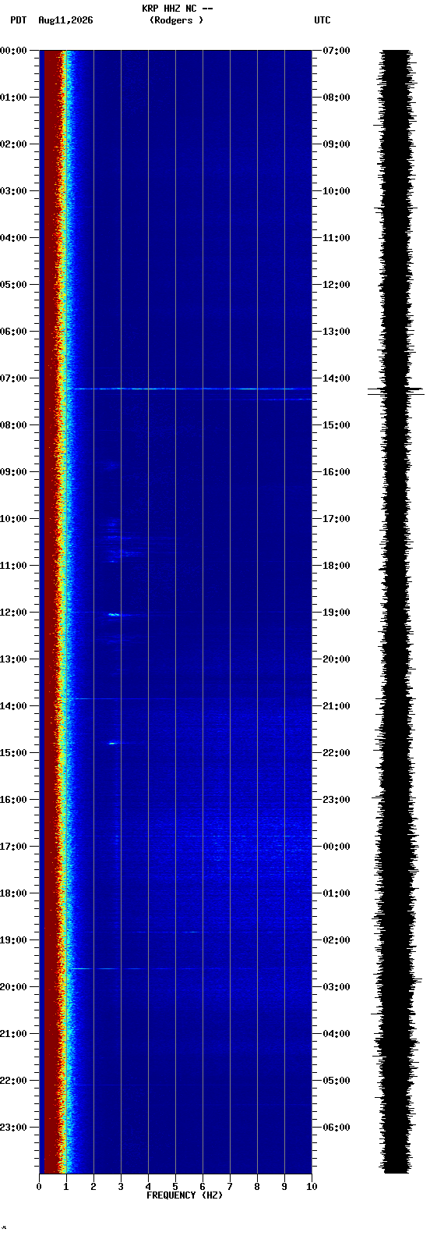
Task: Click the '21:00' UTC time label
Action: tap(337, 706)
